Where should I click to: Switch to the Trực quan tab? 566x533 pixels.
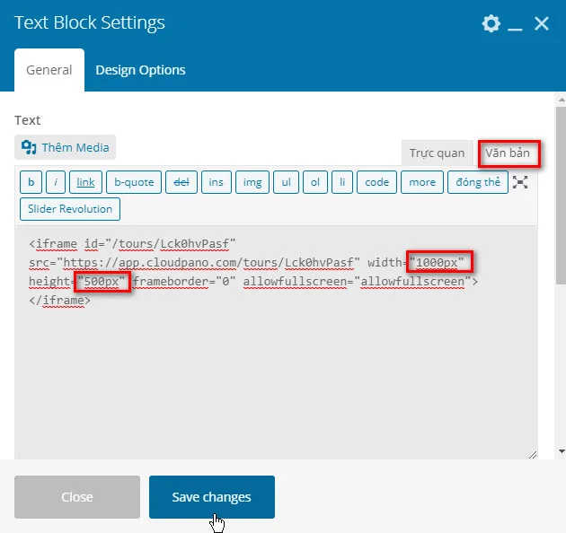click(437, 153)
